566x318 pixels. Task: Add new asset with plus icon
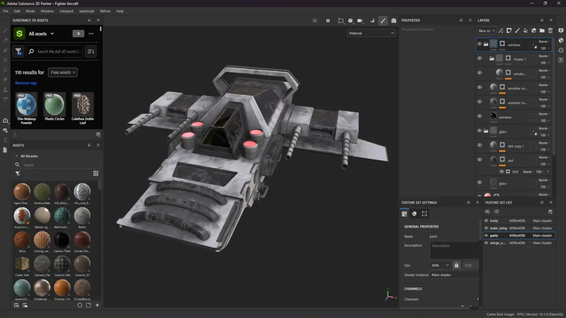click(x=97, y=305)
